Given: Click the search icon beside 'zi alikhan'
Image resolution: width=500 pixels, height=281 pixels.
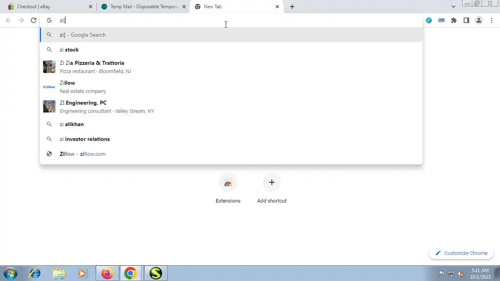Looking at the screenshot, I should (x=49, y=124).
